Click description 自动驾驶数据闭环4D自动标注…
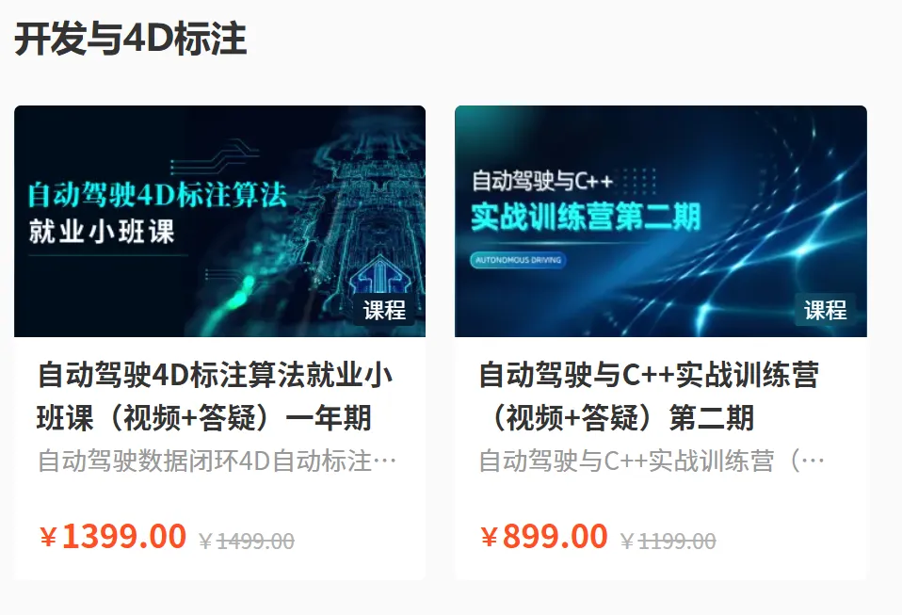902x615 pixels. click(217, 461)
